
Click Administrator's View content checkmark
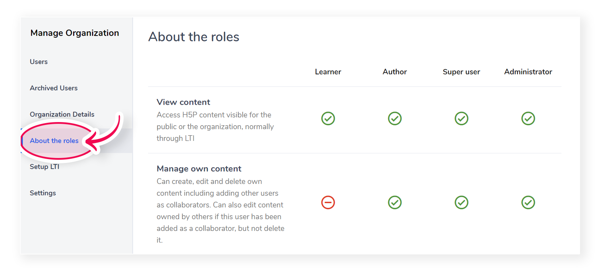pos(528,118)
